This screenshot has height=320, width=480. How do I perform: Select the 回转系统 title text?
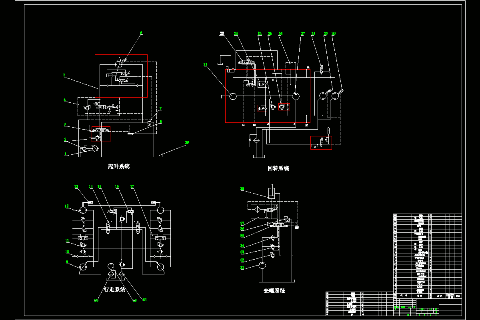[278, 168]
